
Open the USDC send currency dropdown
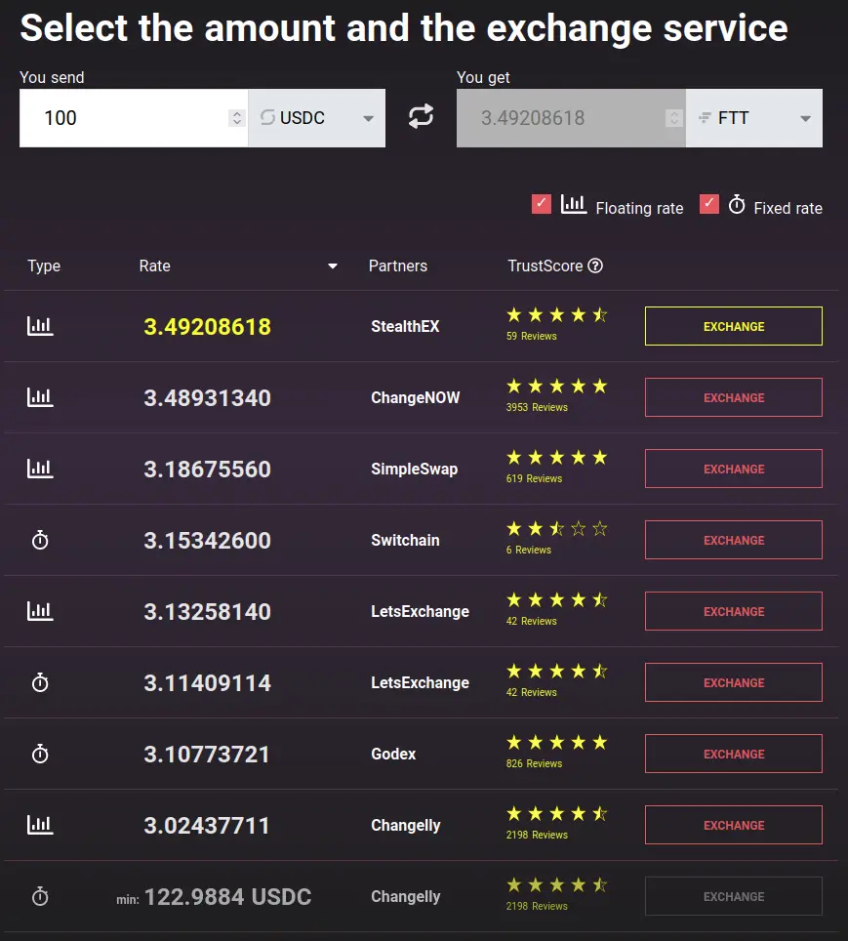pos(317,118)
